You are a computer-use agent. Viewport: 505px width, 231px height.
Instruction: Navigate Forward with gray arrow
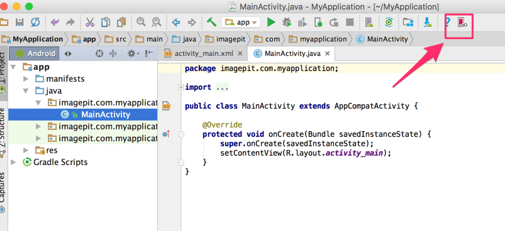pyautogui.click(x=192, y=22)
